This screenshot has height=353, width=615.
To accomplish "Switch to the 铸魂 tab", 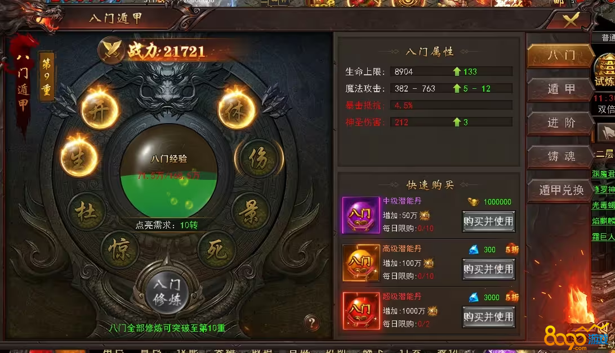I will (561, 156).
